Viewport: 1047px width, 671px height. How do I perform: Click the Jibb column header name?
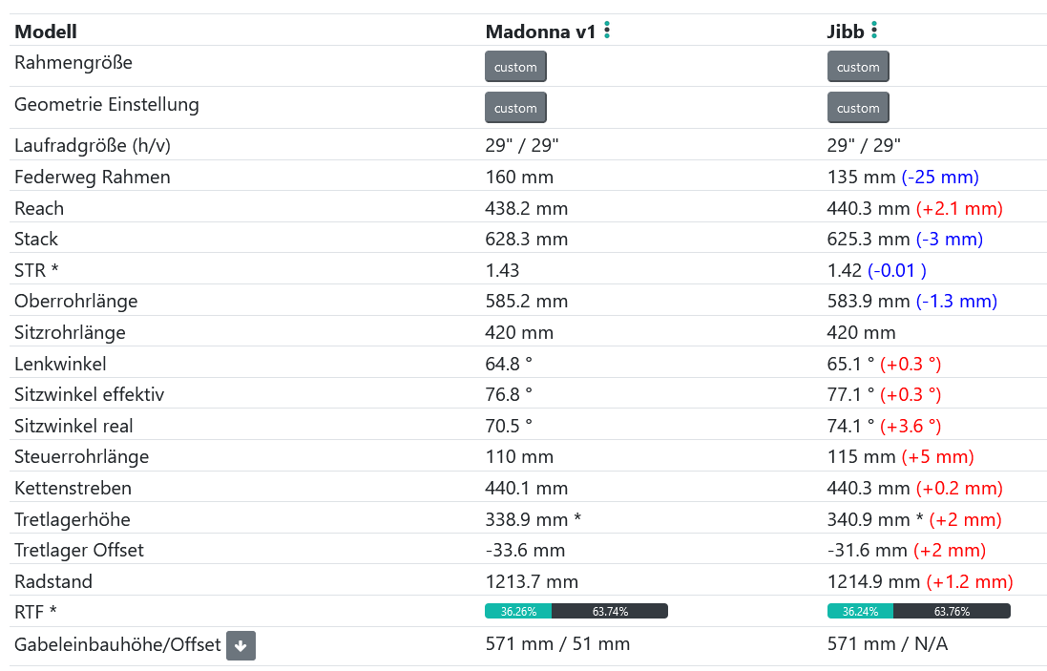pos(846,31)
